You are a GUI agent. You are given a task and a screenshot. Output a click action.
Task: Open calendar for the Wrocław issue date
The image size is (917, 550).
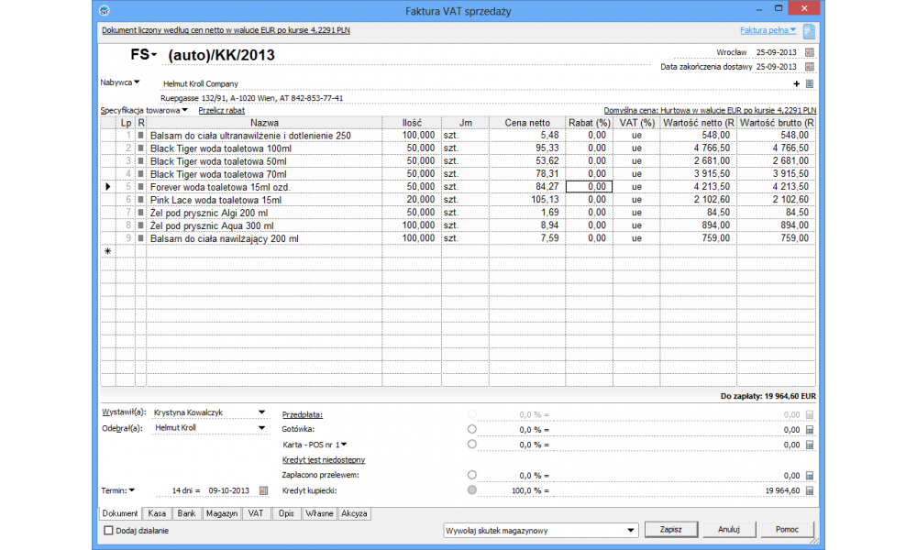809,52
